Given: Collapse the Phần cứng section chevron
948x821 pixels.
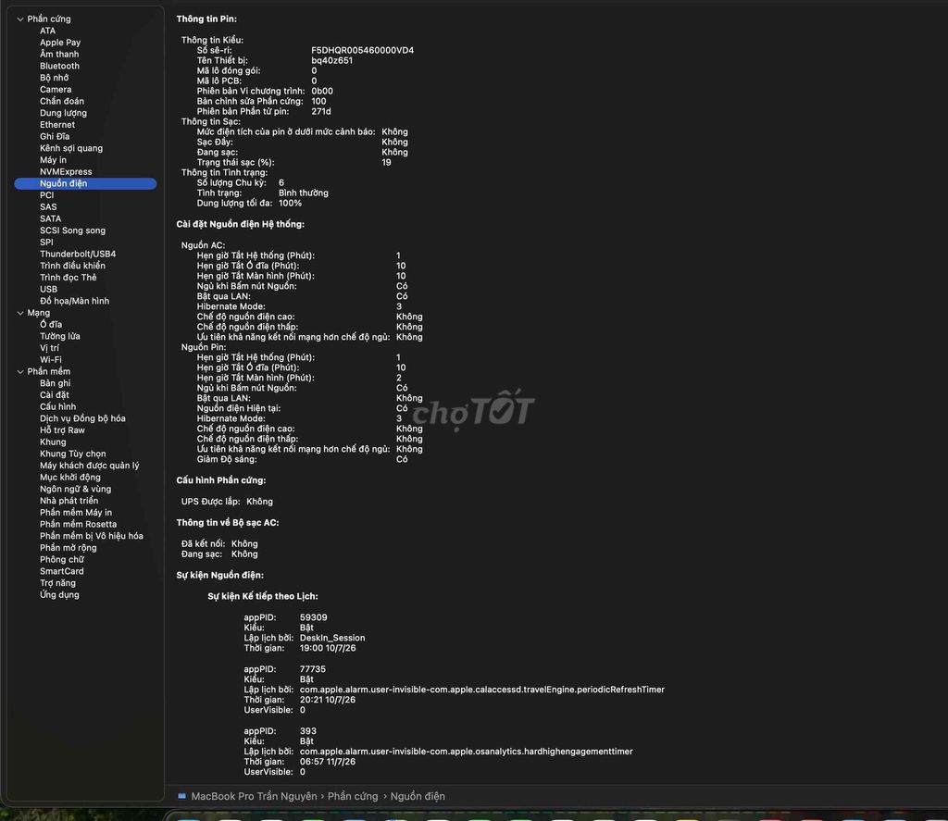Looking at the screenshot, I should pos(20,19).
